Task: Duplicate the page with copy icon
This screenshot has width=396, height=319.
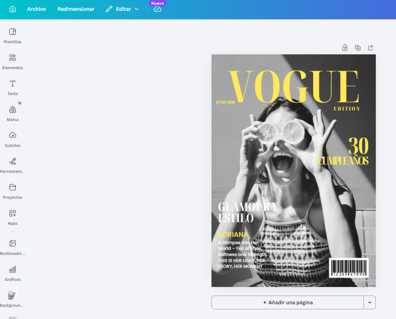Action: tap(358, 48)
